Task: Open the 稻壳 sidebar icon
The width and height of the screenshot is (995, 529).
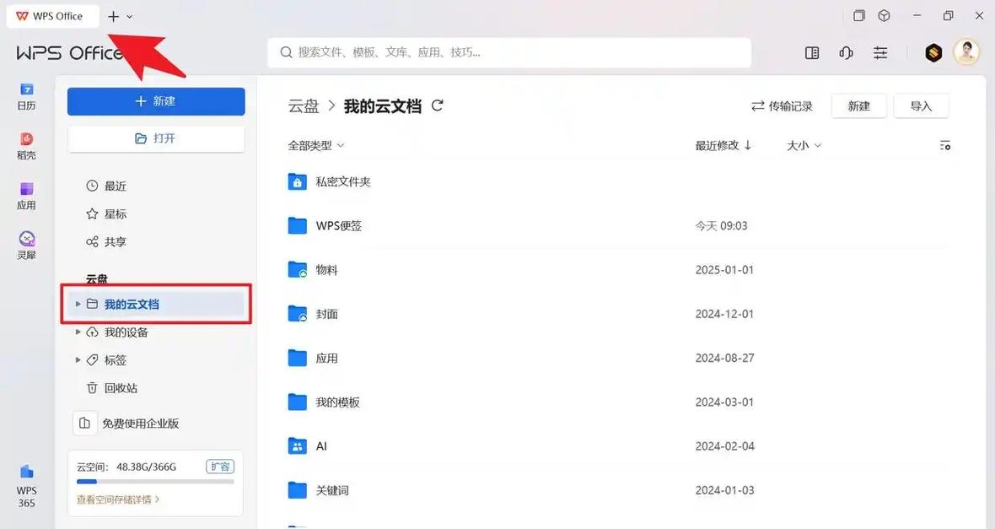Action: click(26, 146)
